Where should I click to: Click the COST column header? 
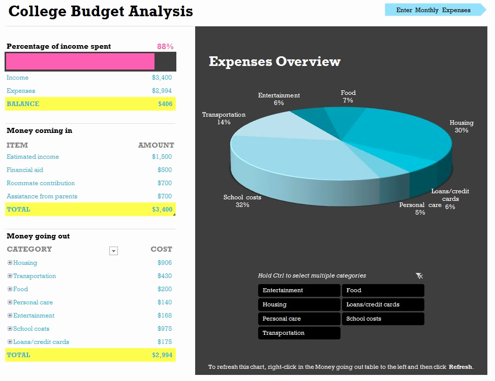coord(161,249)
